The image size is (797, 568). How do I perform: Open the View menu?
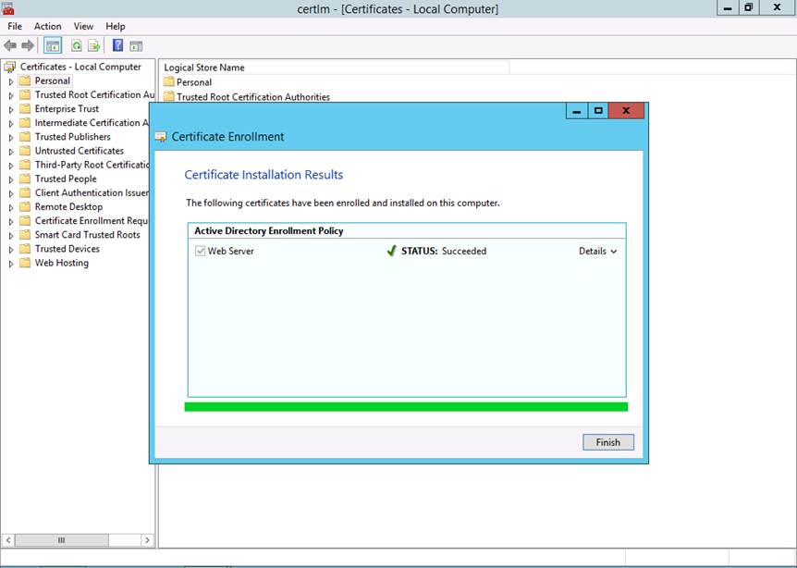coord(83,27)
